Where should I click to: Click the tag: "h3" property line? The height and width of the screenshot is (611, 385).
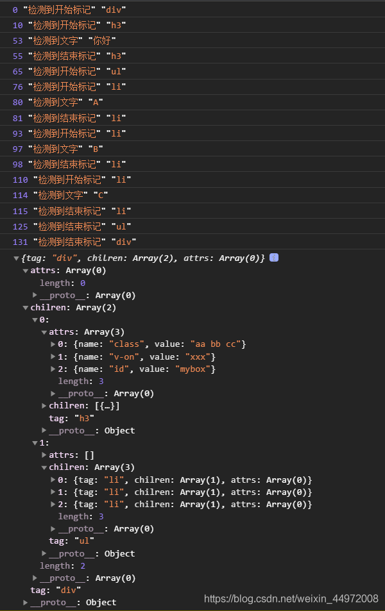click(x=71, y=418)
